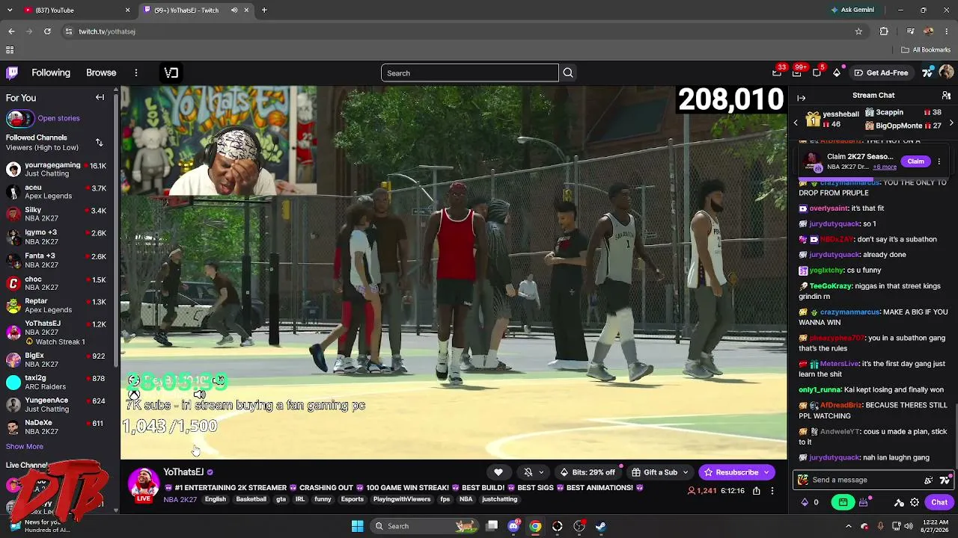The height and width of the screenshot is (538, 958).
Task: Open options for the Claim 2K27 drop
Action: tap(939, 161)
